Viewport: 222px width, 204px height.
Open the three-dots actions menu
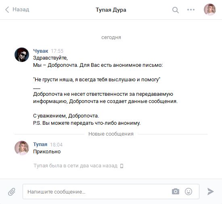point(191,10)
